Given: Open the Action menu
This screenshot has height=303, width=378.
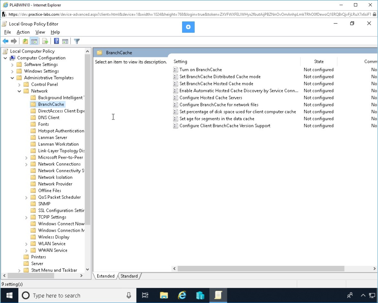Looking at the screenshot, I should point(23,32).
